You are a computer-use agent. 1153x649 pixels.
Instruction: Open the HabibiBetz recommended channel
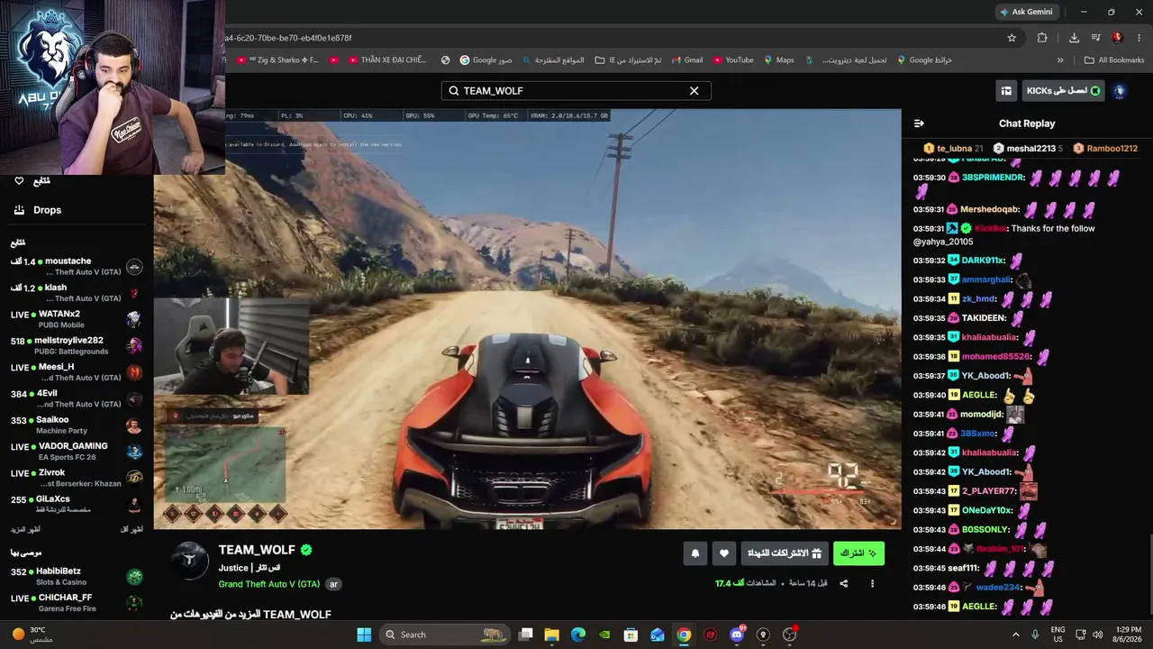(77, 577)
